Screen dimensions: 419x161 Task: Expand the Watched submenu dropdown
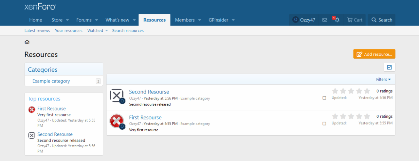tap(107, 31)
